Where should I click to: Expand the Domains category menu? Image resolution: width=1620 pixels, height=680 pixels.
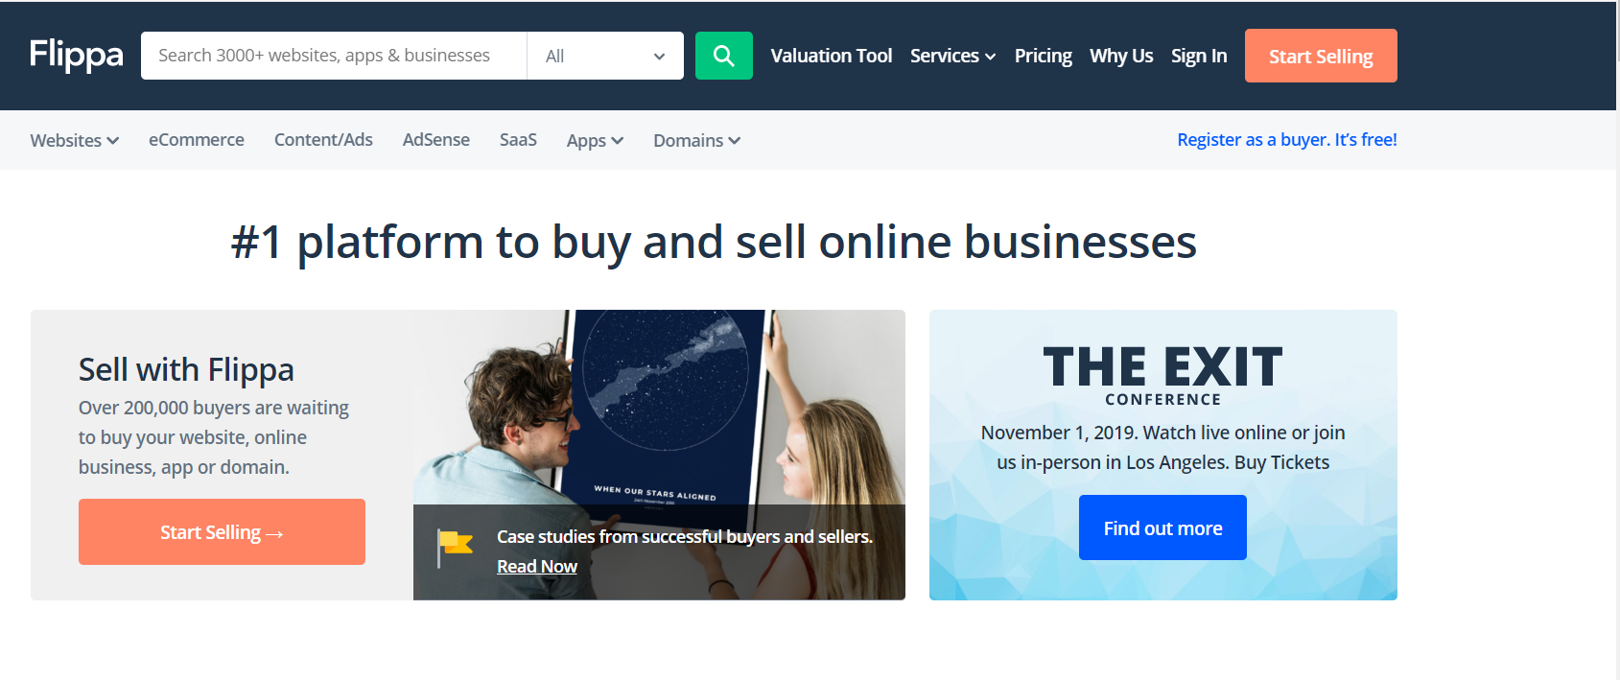point(696,140)
